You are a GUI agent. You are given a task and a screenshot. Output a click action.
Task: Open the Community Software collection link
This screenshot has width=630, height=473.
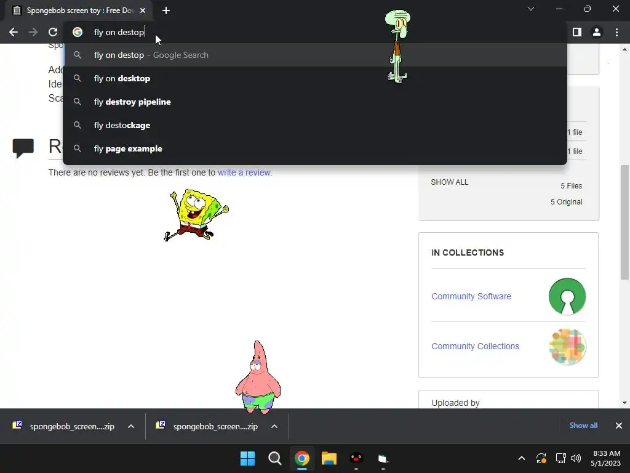tap(471, 296)
